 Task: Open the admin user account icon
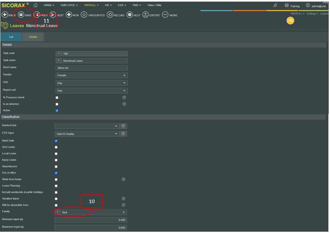(308, 5)
